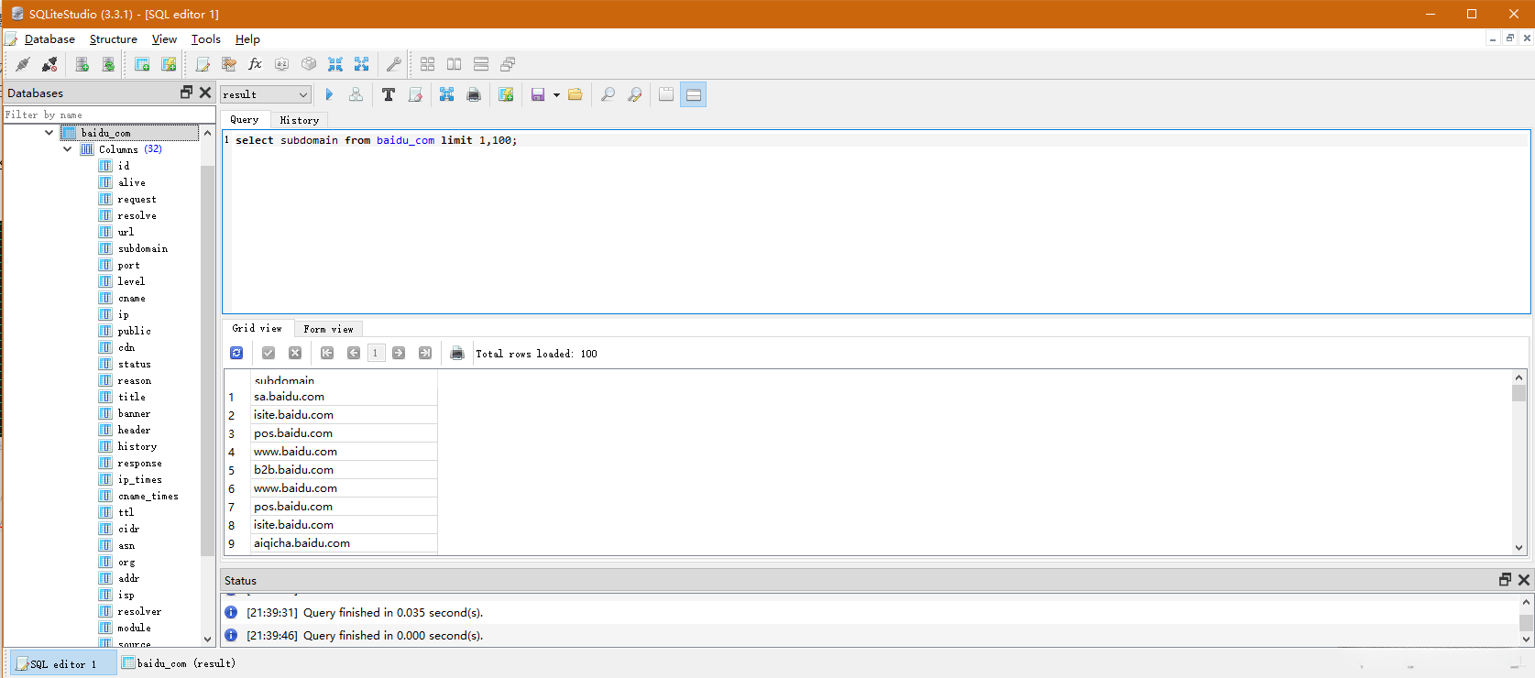Click the Connect to database plug icon
The width and height of the screenshot is (1535, 678).
tap(23, 64)
